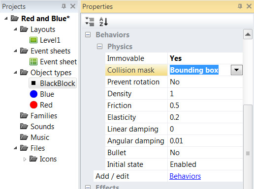Collapse the Effects section at bottom
Screen dimensions: 254x189
(x=88, y=187)
